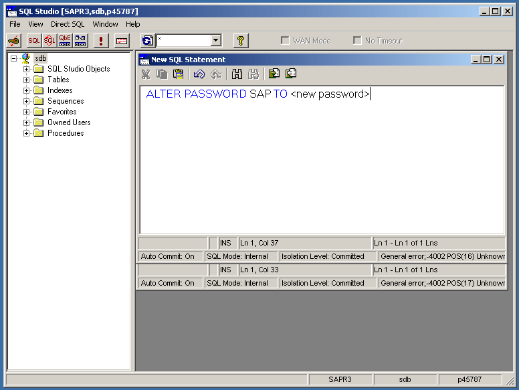519x390 pixels.
Task: Select the Procedures folder label
Action: point(66,132)
